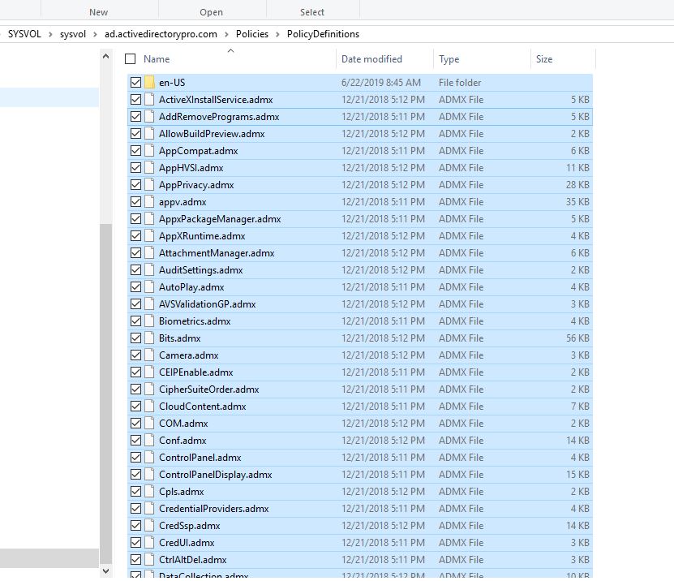Click the COM.admx file icon
Viewport: 674px width, 581px height.
point(149,423)
